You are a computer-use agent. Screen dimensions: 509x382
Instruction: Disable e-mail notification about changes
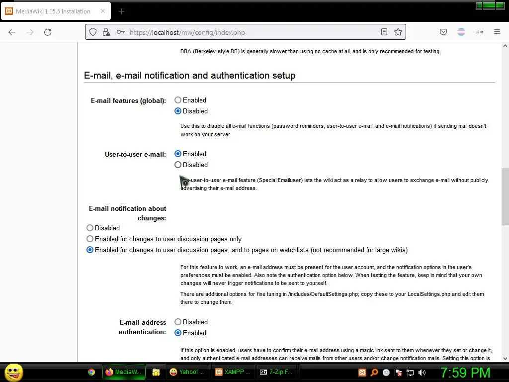[90, 228]
